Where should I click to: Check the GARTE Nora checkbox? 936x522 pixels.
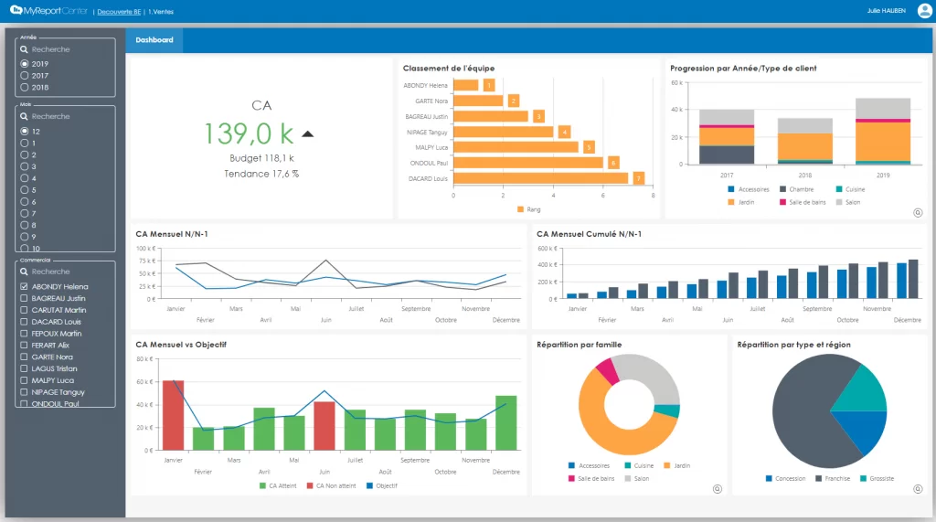click(25, 357)
